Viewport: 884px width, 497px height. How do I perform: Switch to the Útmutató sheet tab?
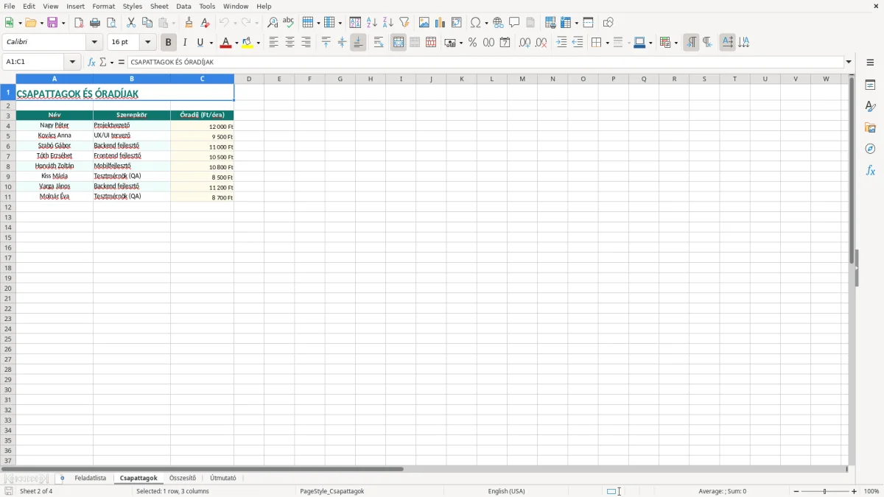coord(223,479)
